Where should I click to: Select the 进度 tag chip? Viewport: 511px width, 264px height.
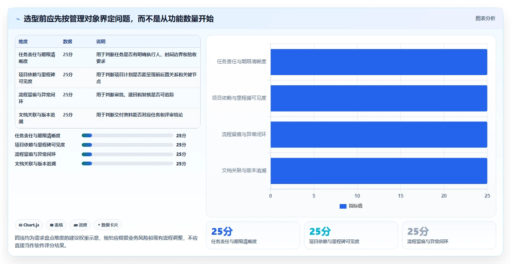pyautogui.click(x=80, y=225)
